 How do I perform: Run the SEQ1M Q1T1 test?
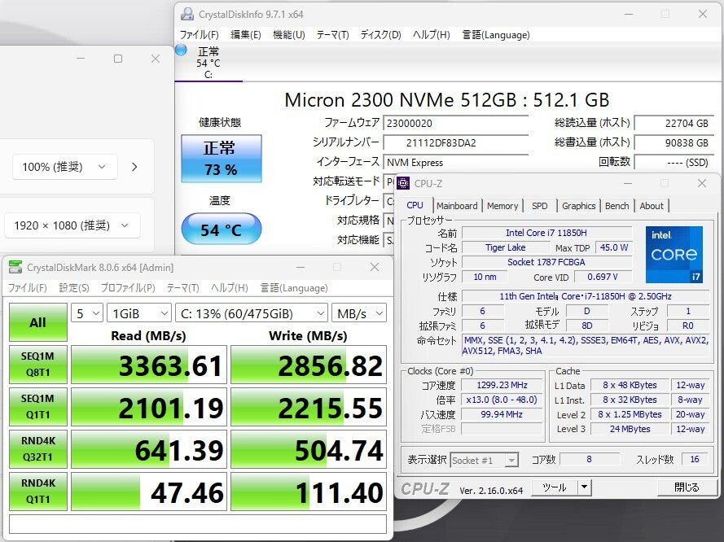(37, 406)
